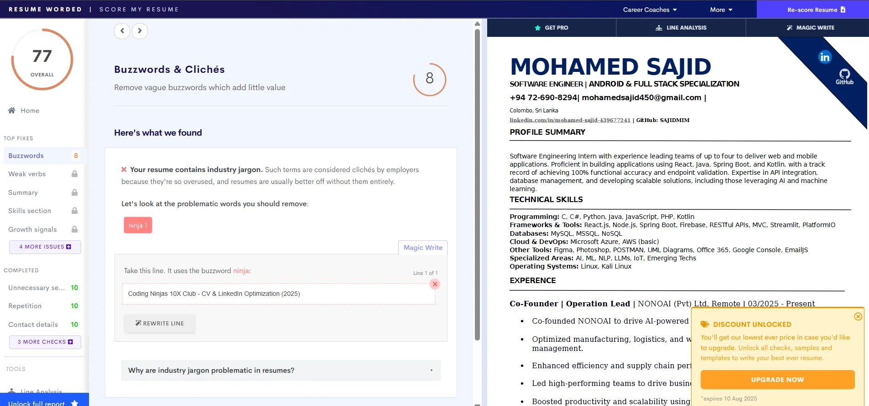Click the star on Unlock full report
869x406 pixels.
tap(74, 403)
